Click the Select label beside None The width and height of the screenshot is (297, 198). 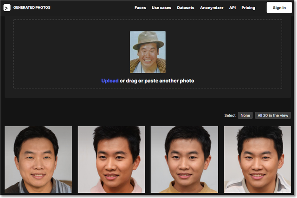230,115
